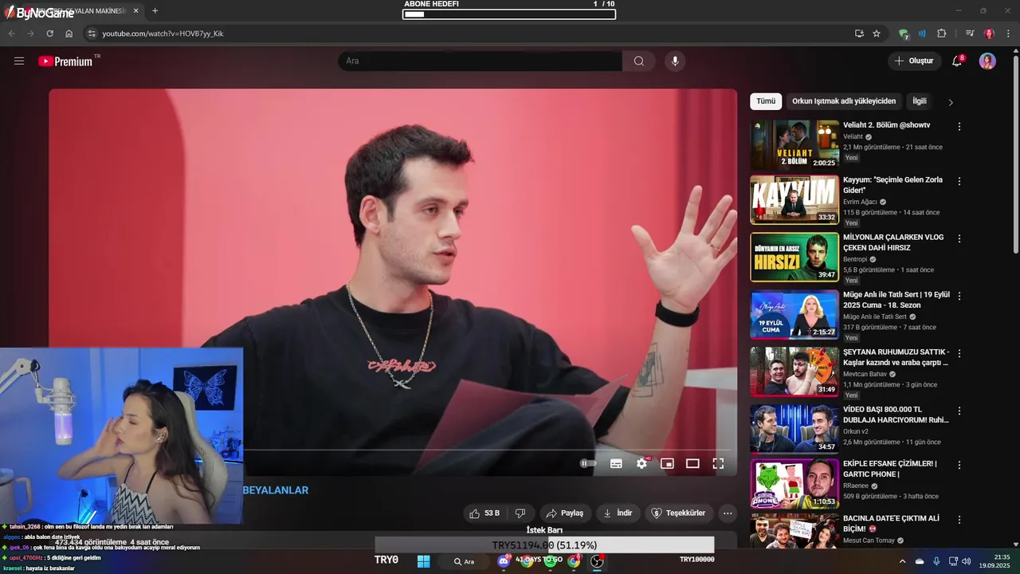This screenshot has height=574, width=1020.
Task: Select the İlgili filter chip
Action: click(x=920, y=101)
